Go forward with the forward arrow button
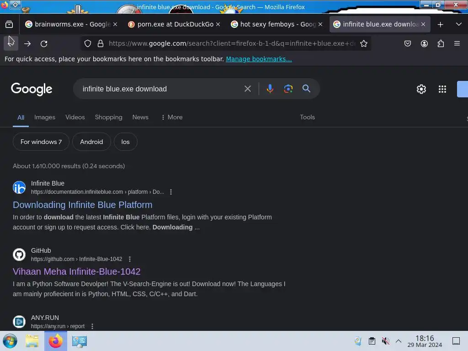This screenshot has height=351, width=468. (27, 43)
